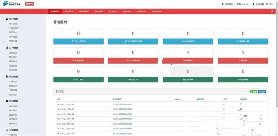Switch to the 用户列表 tab in red bar
The width and height of the screenshot is (278, 136).
(x=69, y=11)
